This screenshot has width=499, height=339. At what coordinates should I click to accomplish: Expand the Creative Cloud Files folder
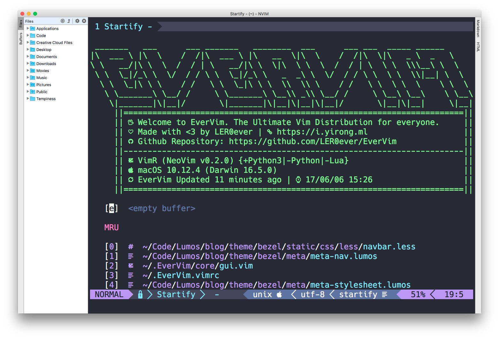point(28,42)
